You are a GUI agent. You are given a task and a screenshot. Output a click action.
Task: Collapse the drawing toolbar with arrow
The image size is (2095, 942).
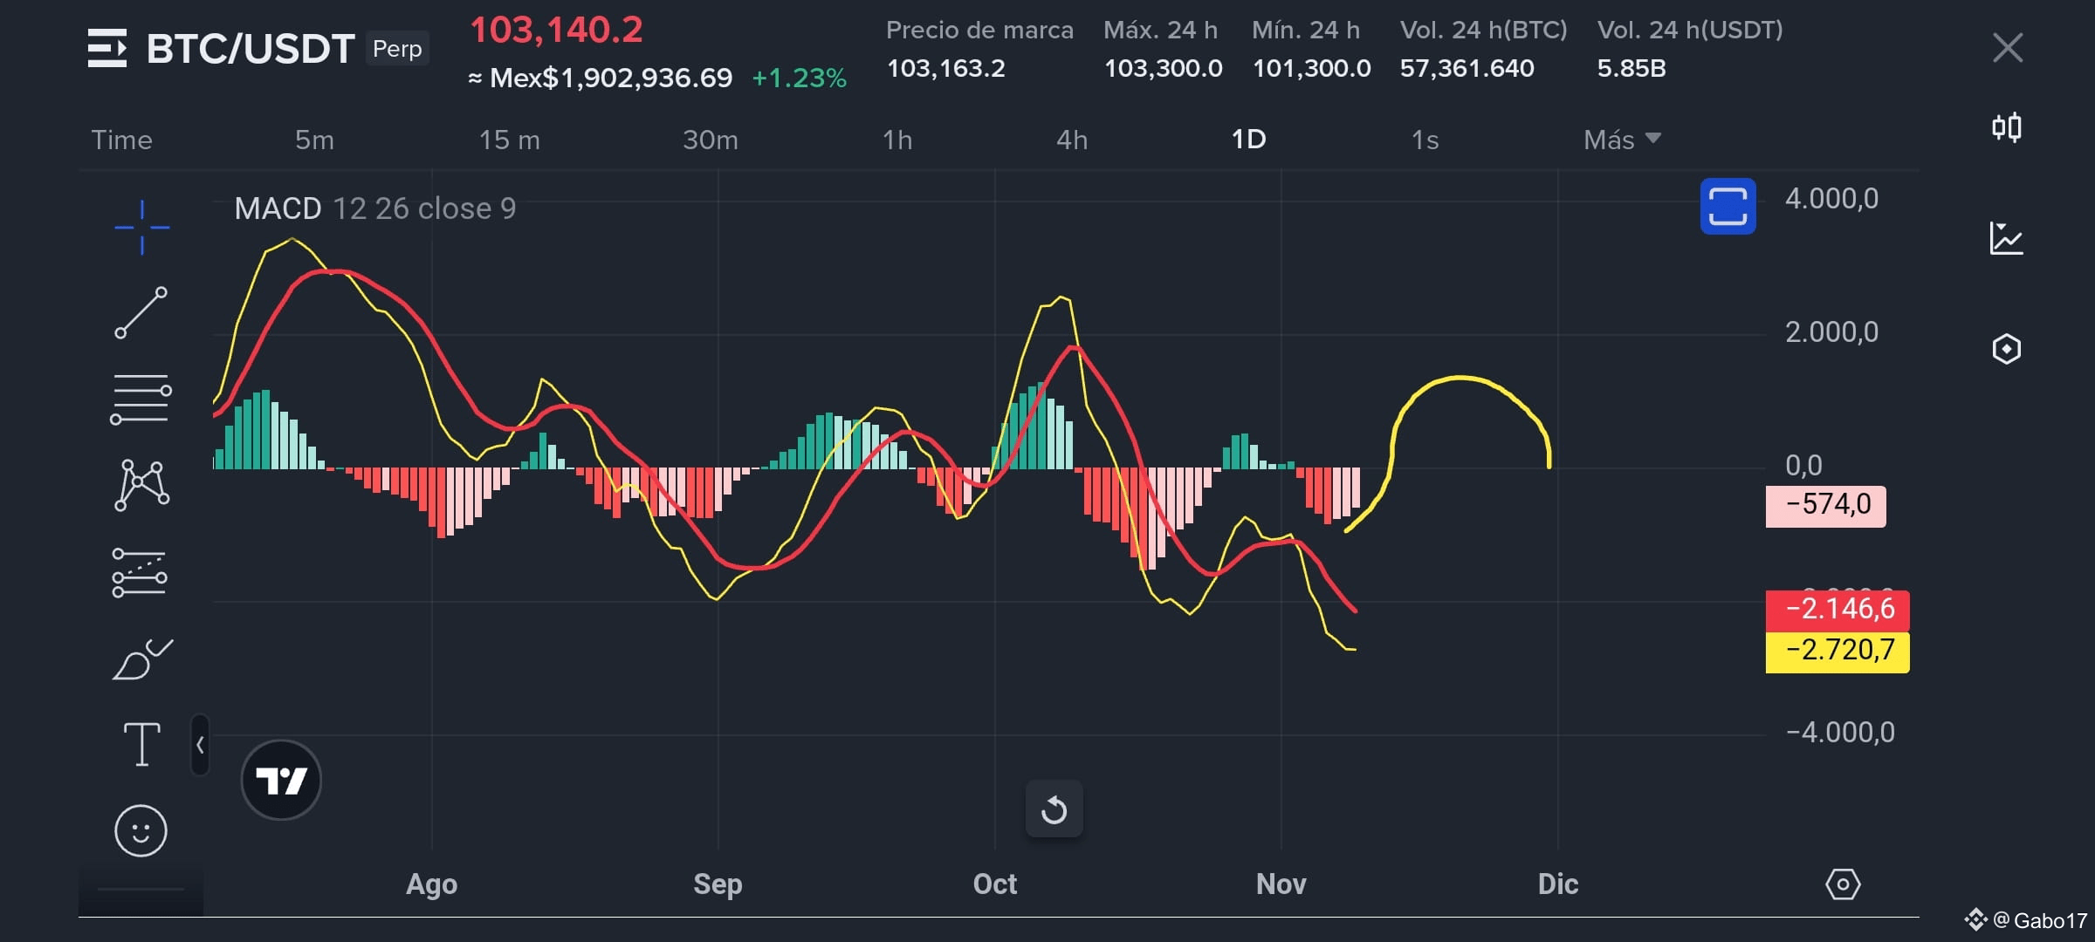200,745
